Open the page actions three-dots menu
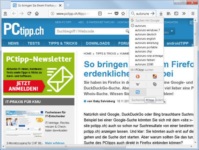Viewport: 199px width, 150px height. pos(110,13)
